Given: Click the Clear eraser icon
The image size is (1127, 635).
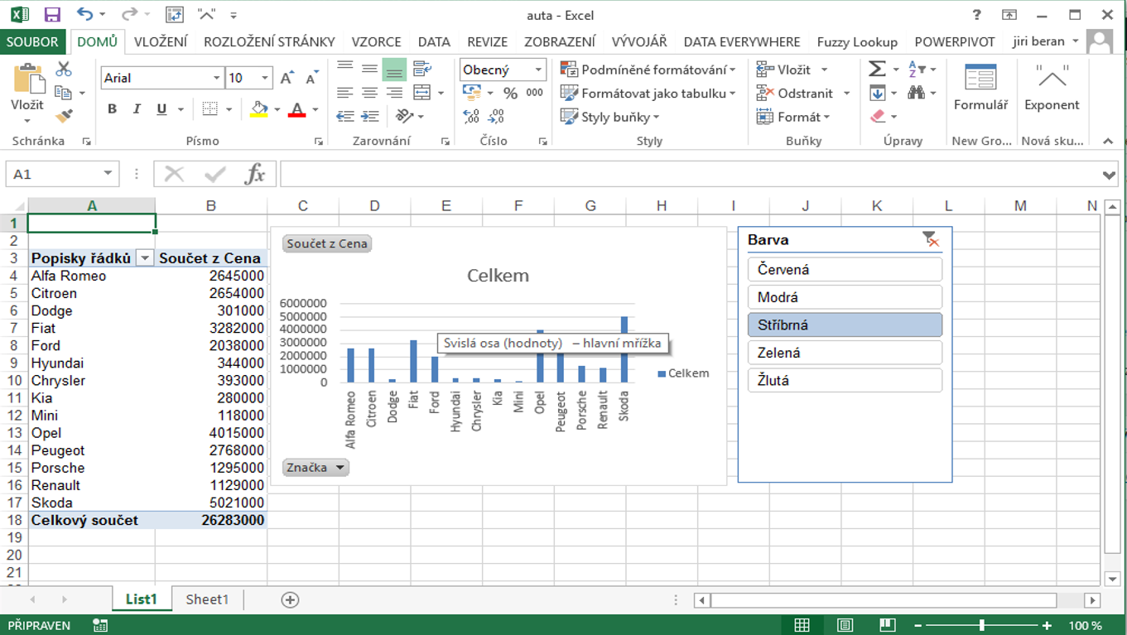Looking at the screenshot, I should point(879,117).
